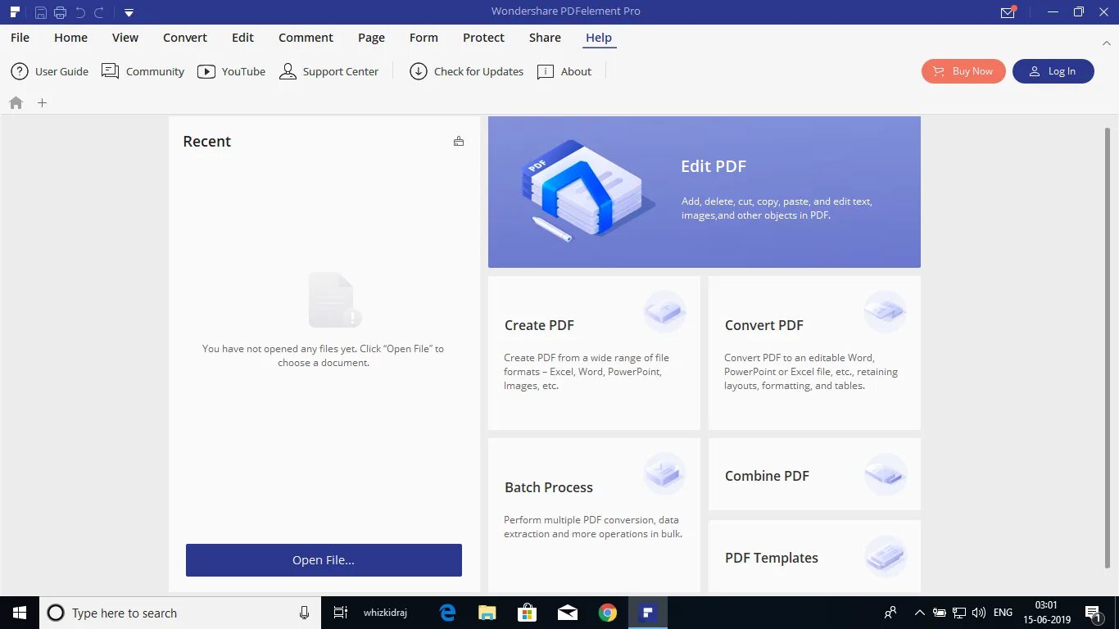This screenshot has width=1119, height=629.
Task: Show hidden icons in the system tray
Action: click(x=919, y=612)
